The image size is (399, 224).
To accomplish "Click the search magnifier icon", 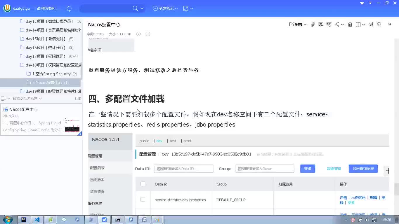I will pyautogui.click(x=135, y=8).
